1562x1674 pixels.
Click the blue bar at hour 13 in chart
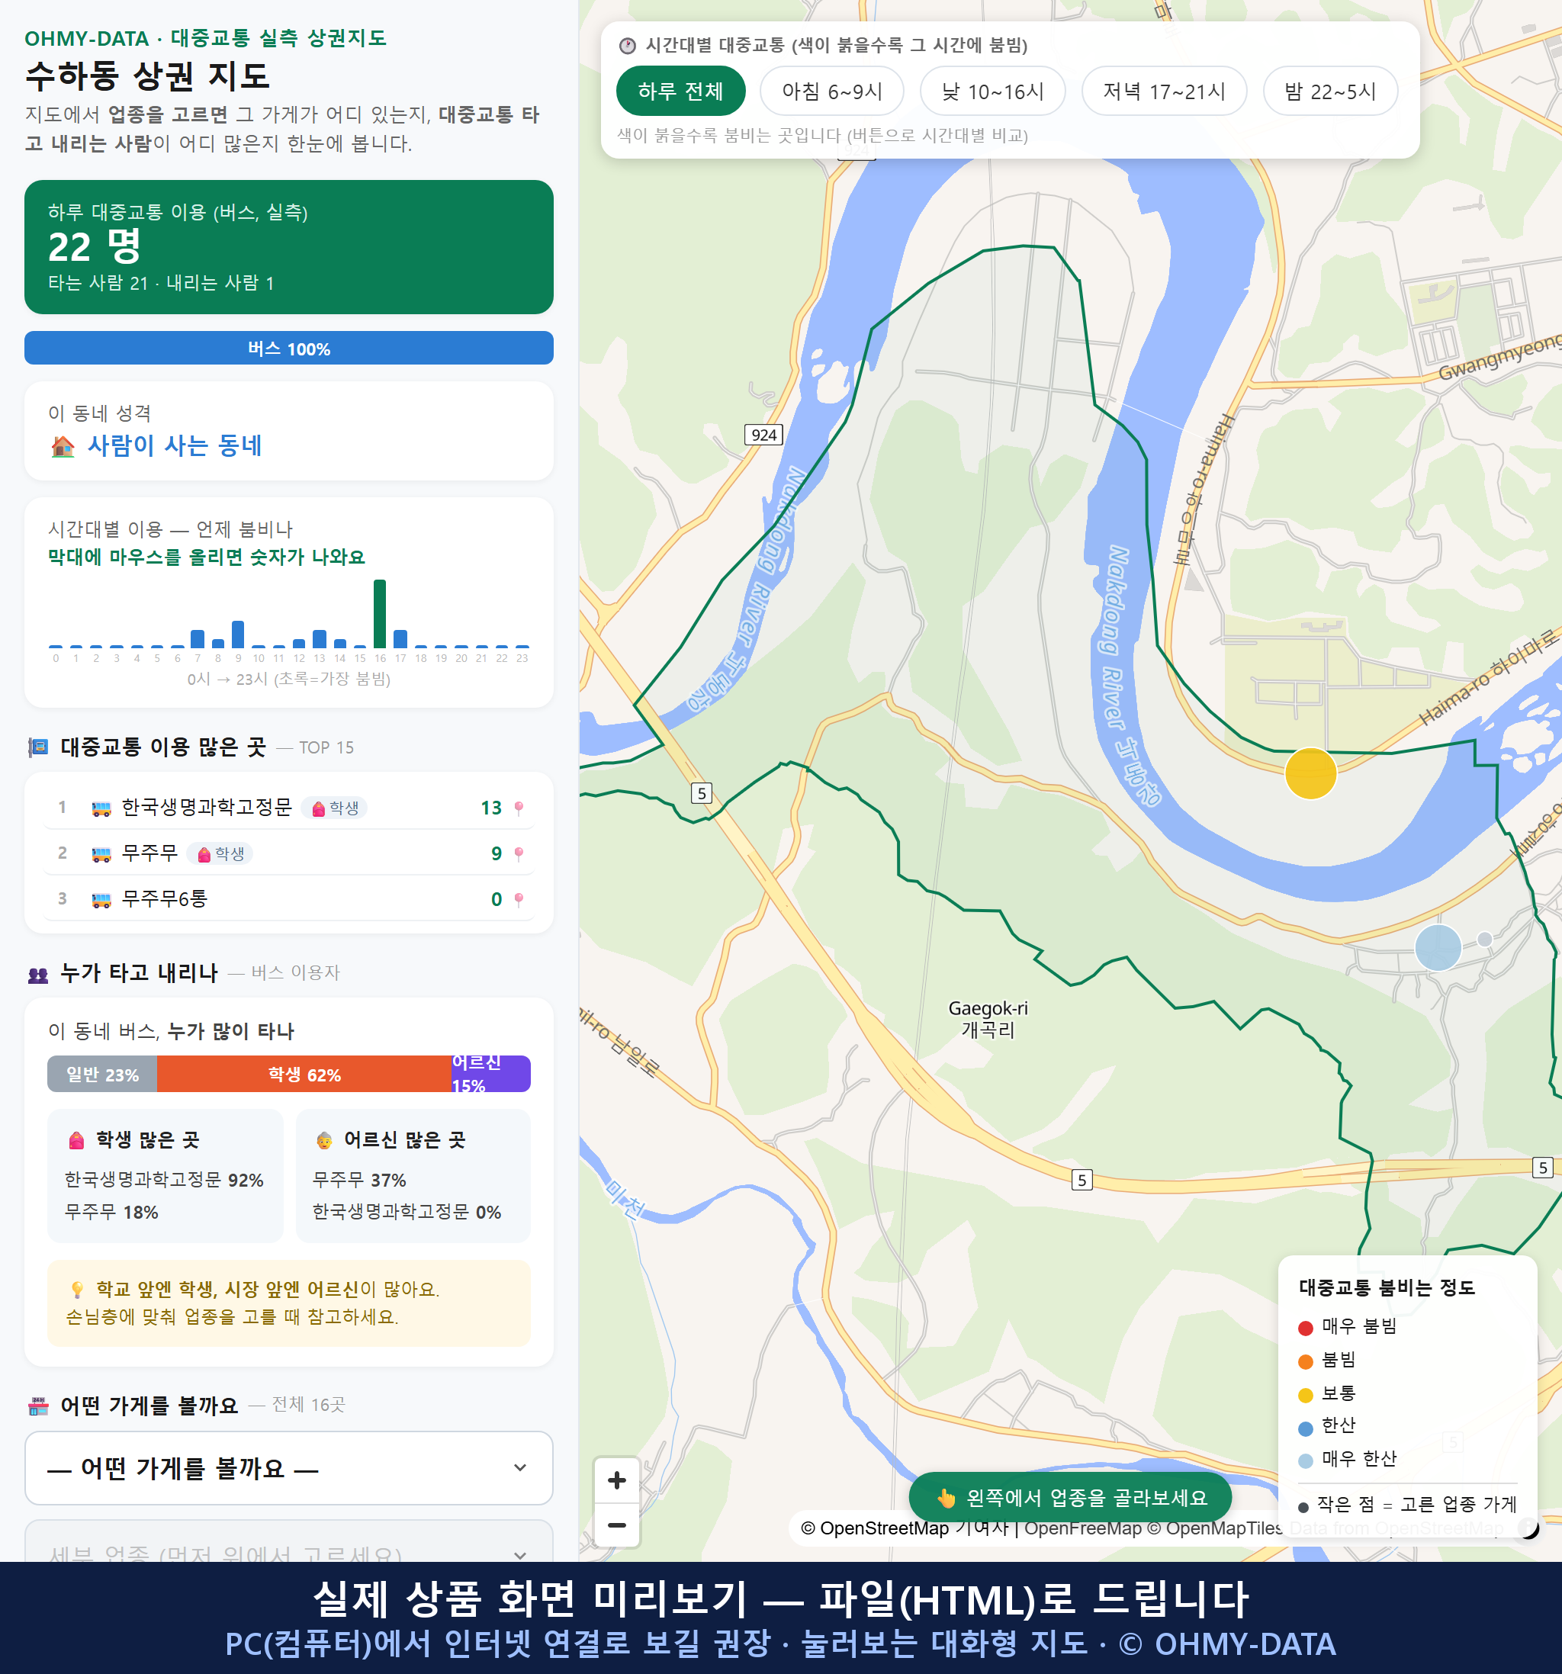coord(319,638)
